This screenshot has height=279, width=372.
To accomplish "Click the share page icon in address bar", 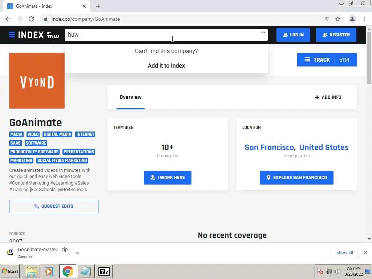I will coord(326,19).
